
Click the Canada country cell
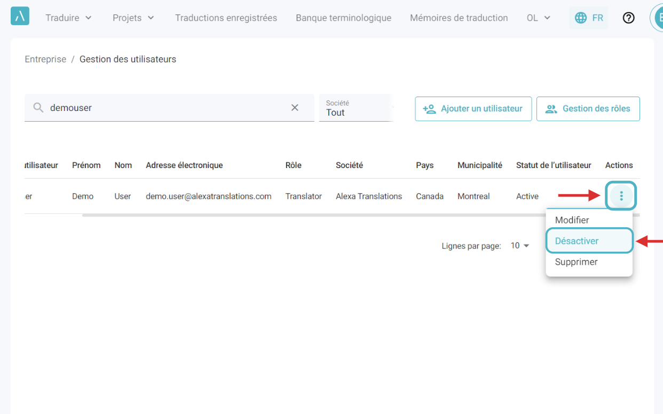(x=430, y=196)
